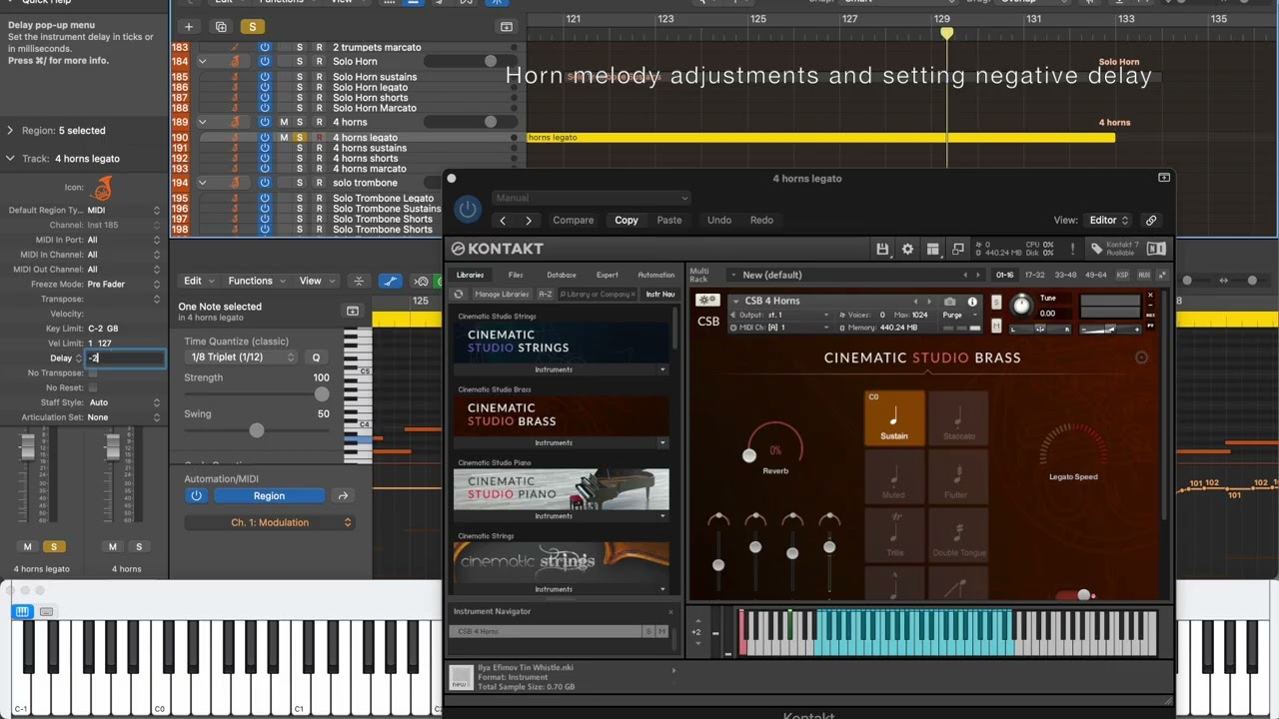Open the Ch. 1: Modulation dropdown
Viewport: 1279px width, 719px height.
pyautogui.click(x=270, y=522)
